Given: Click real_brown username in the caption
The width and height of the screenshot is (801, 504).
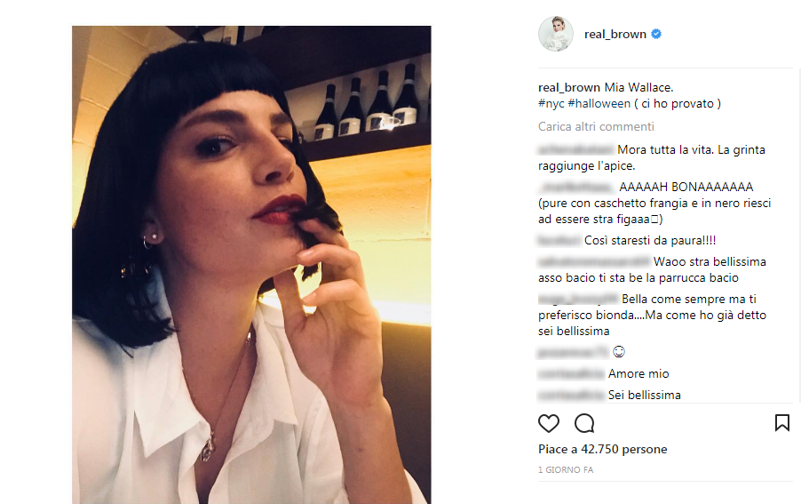Looking at the screenshot, I should click(568, 87).
